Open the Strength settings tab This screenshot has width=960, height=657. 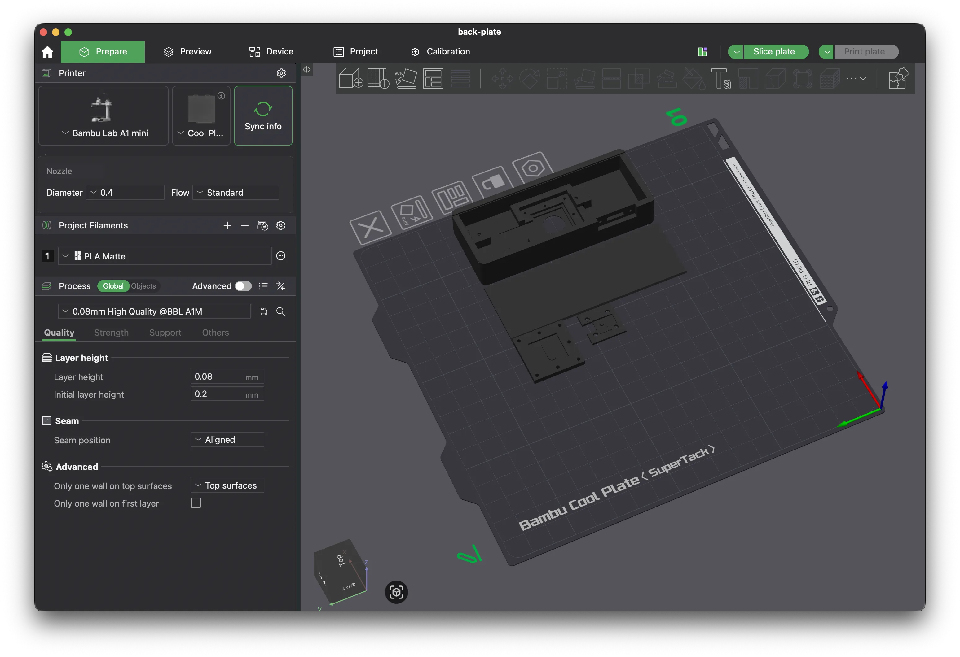point(111,333)
